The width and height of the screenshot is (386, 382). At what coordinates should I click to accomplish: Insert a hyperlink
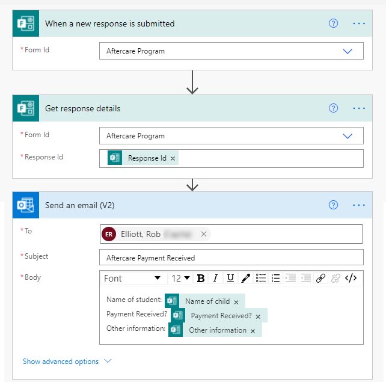click(320, 279)
